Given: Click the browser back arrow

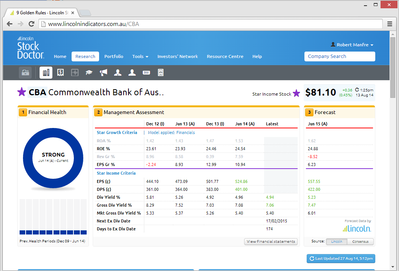Looking at the screenshot, I should click(x=10, y=24).
